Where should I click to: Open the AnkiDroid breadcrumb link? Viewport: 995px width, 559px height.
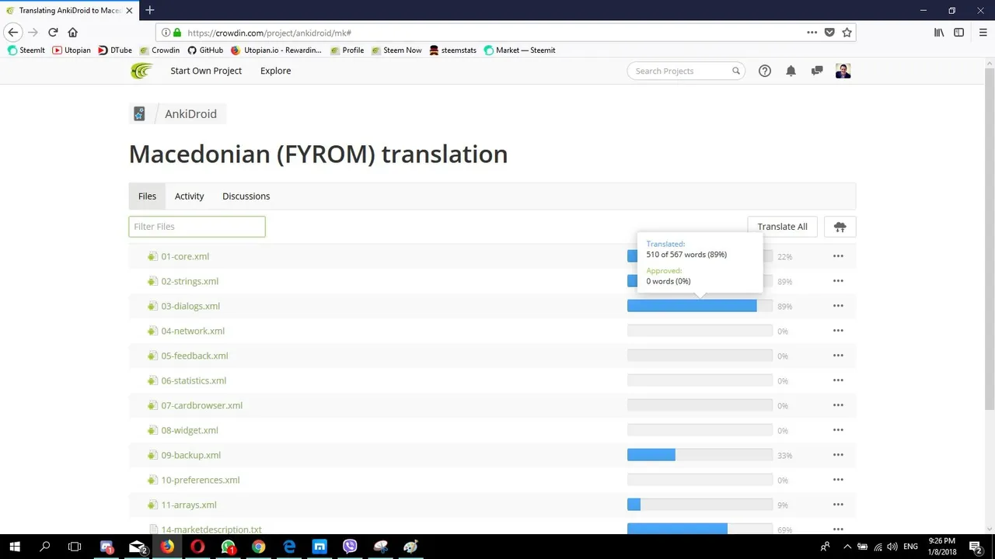(190, 114)
